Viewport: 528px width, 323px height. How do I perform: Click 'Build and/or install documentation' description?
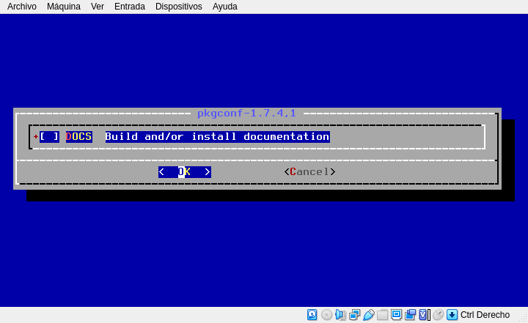coord(218,137)
